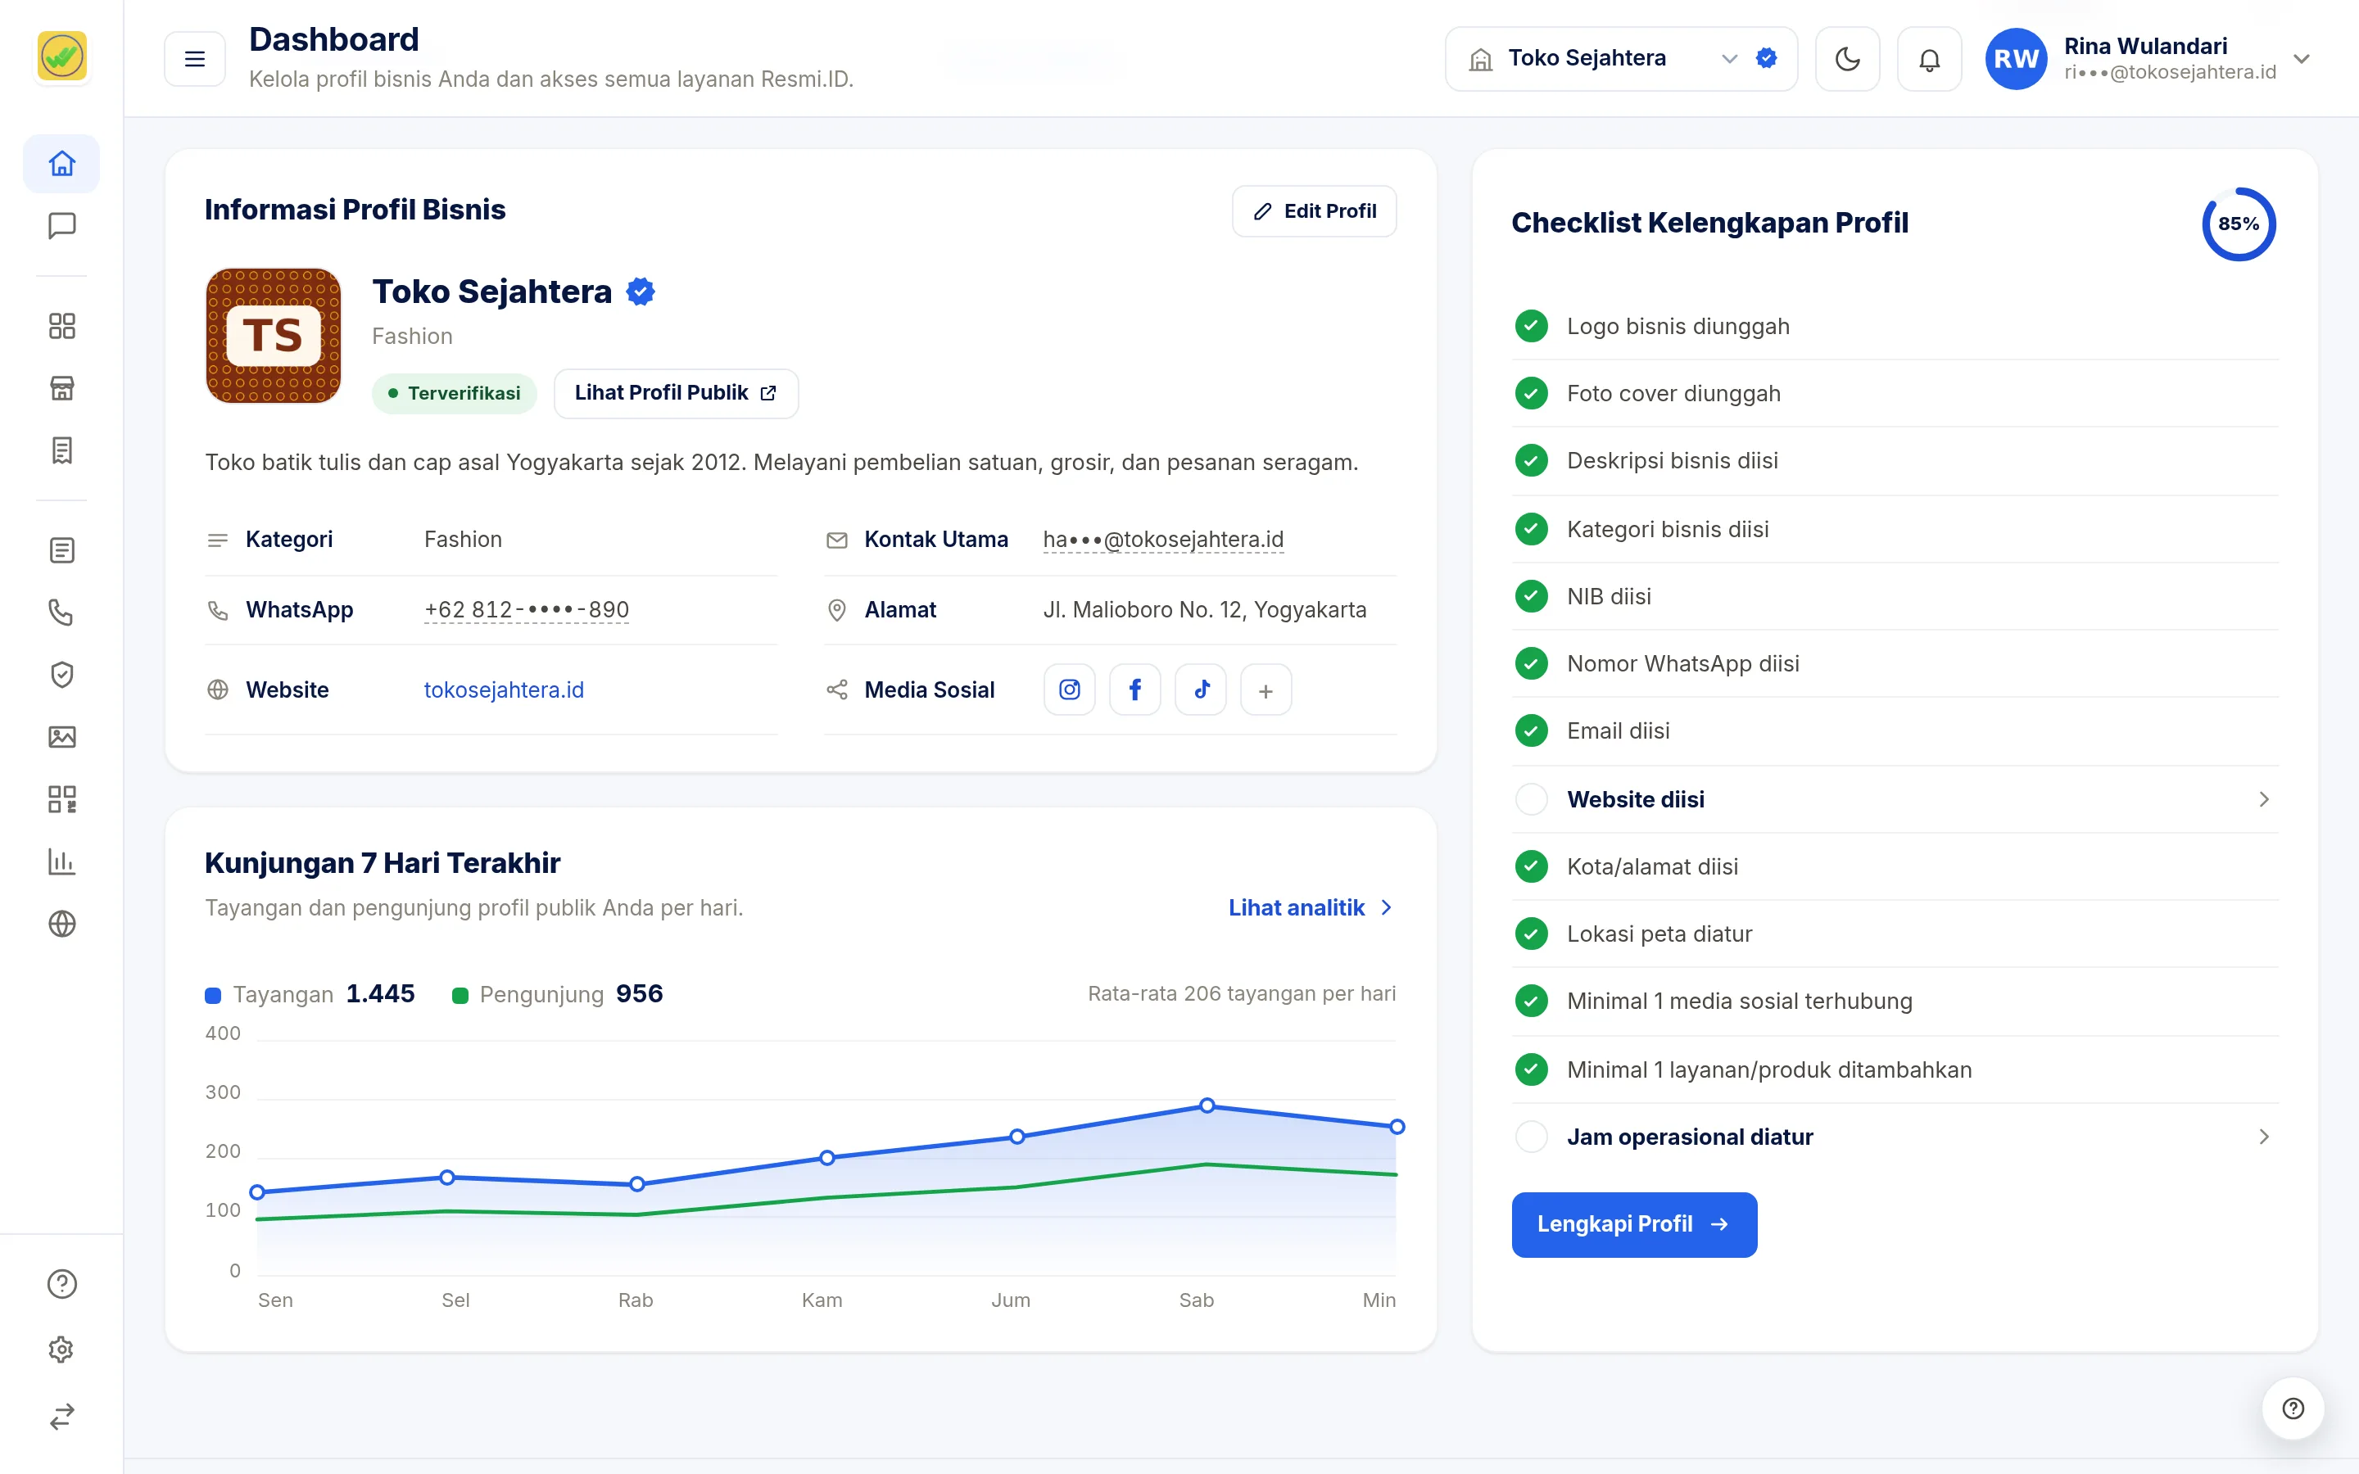Open the help circle sidebar icon
Image resolution: width=2359 pixels, height=1474 pixels.
[61, 1284]
